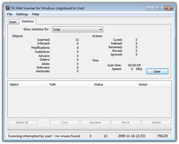Click the 'Show statistics for:' label
The image size is (179, 144).
(36, 29)
